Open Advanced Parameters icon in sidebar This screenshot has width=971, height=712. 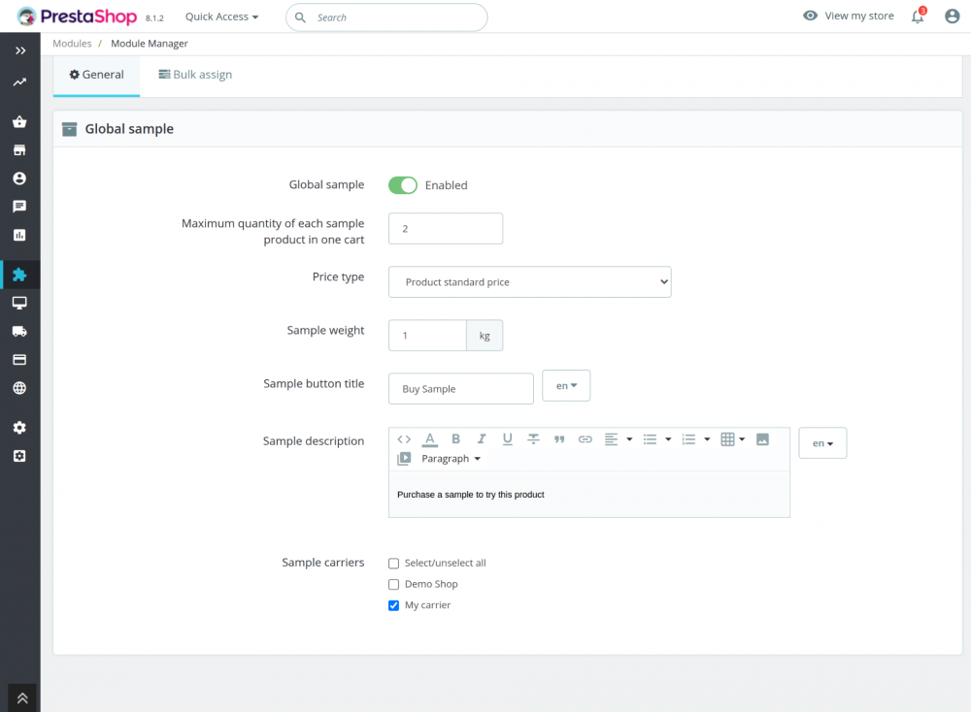(19, 456)
